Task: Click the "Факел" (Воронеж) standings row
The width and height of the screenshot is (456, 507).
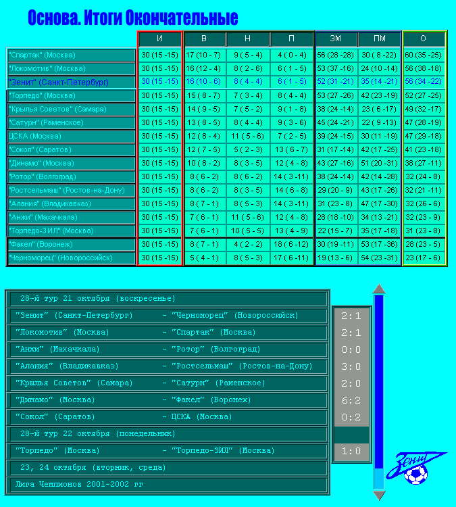Action: (71, 245)
